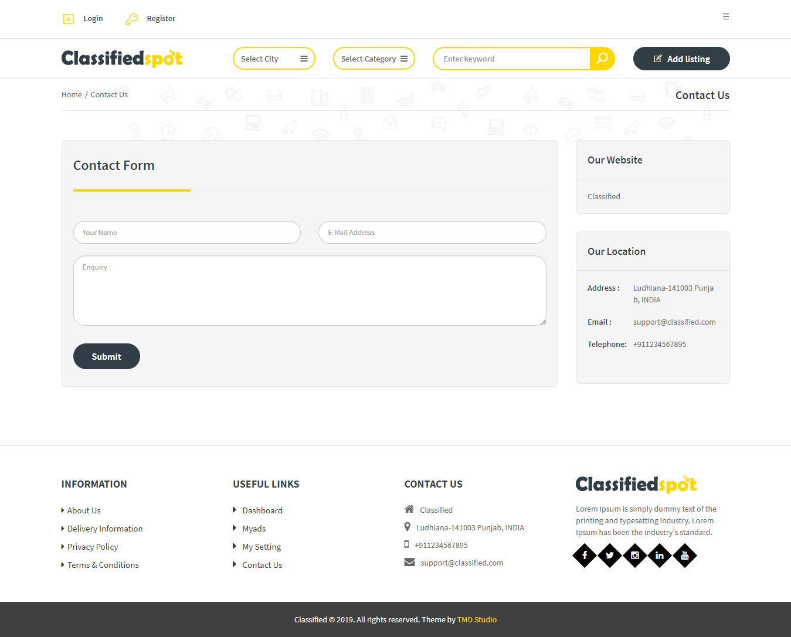791x637 pixels.
Task: Click the YouTube social icon in footer
Action: [x=684, y=556]
